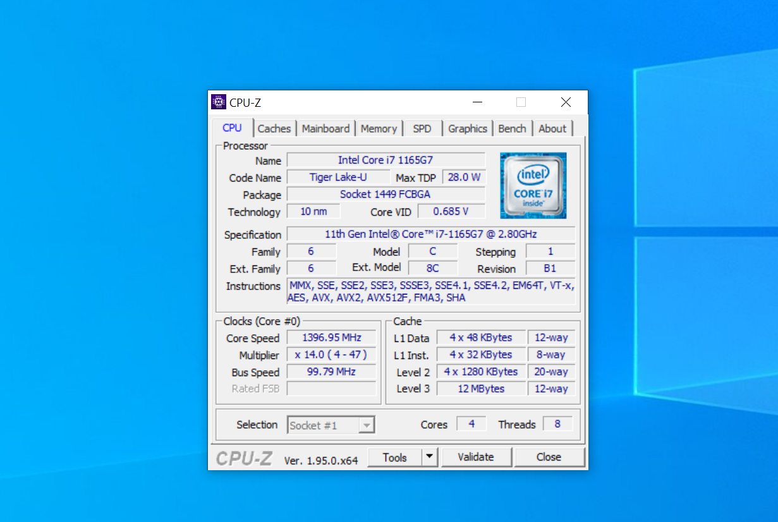
Task: Click the Multiplier value 'x 14.0 ( 4 - 47 )'
Action: pos(332,355)
